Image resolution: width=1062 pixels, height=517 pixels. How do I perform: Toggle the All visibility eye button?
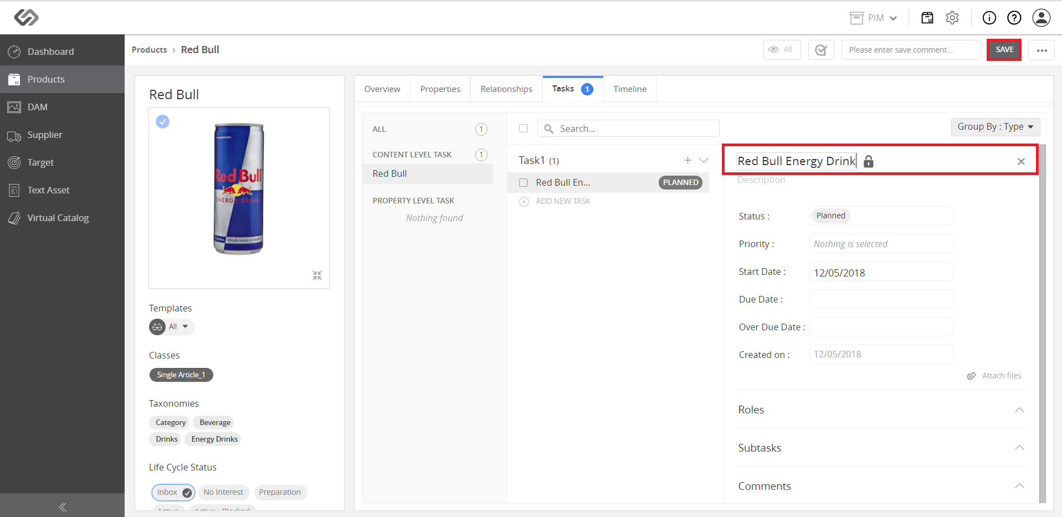[782, 50]
